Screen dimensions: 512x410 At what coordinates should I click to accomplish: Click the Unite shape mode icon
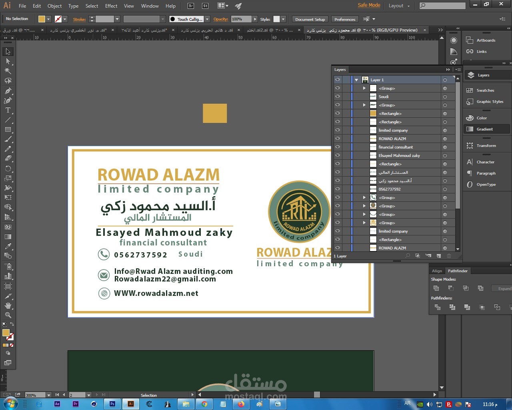[x=436, y=288]
